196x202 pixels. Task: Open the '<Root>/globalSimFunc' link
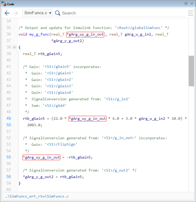tap(139, 28)
